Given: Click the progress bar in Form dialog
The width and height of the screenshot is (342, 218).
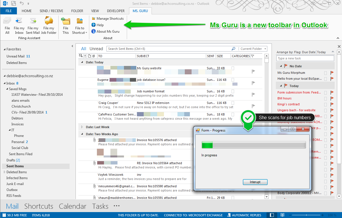Looking at the screenshot, I should (x=254, y=145).
